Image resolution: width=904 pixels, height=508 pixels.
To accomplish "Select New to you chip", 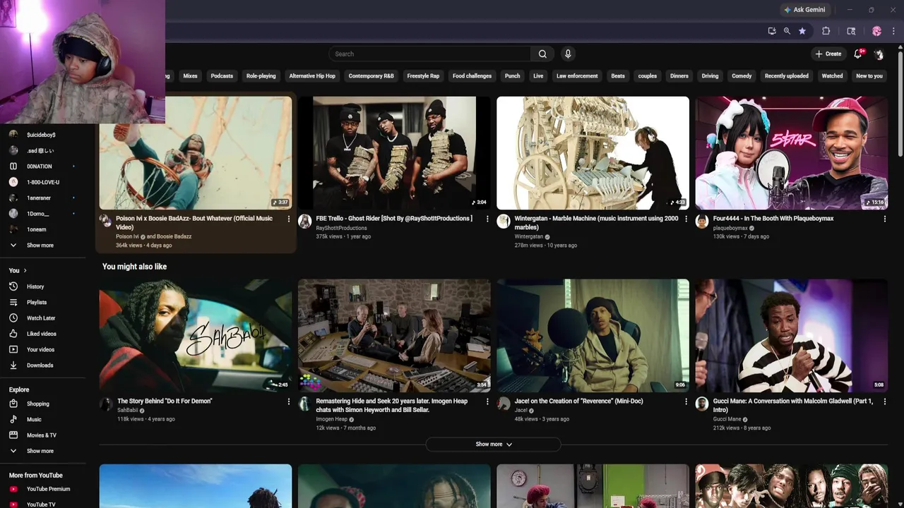I will (x=869, y=76).
